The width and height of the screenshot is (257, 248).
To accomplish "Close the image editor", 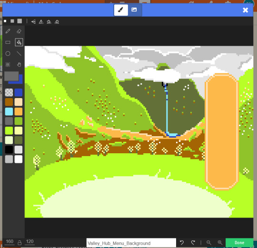I will pos(246,10).
